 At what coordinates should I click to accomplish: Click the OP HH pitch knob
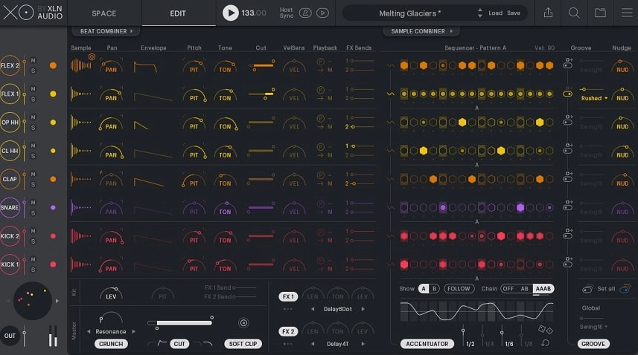[x=194, y=123]
